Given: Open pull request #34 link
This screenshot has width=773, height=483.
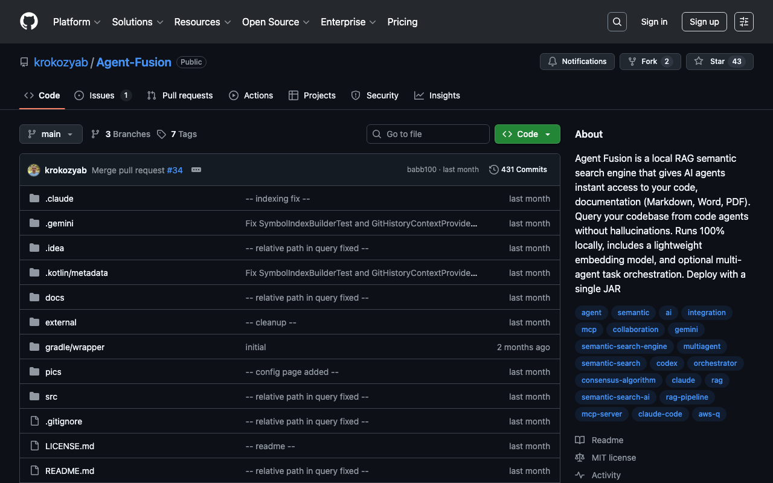Looking at the screenshot, I should [x=175, y=170].
